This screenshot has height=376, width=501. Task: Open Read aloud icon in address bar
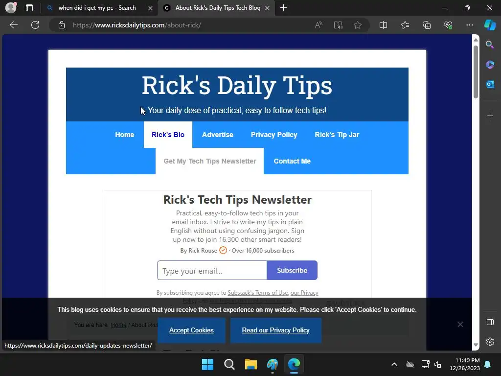click(319, 25)
